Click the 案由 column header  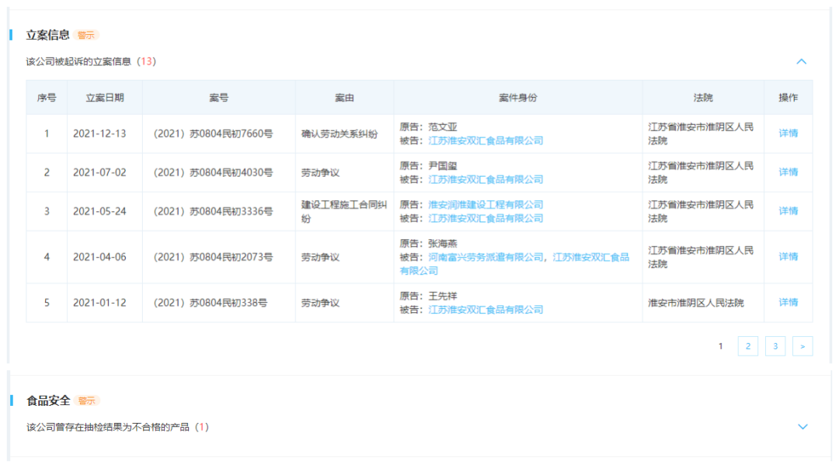[345, 98]
